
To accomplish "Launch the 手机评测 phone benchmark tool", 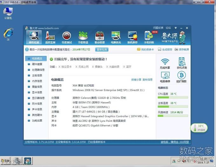I will [182, 63].
